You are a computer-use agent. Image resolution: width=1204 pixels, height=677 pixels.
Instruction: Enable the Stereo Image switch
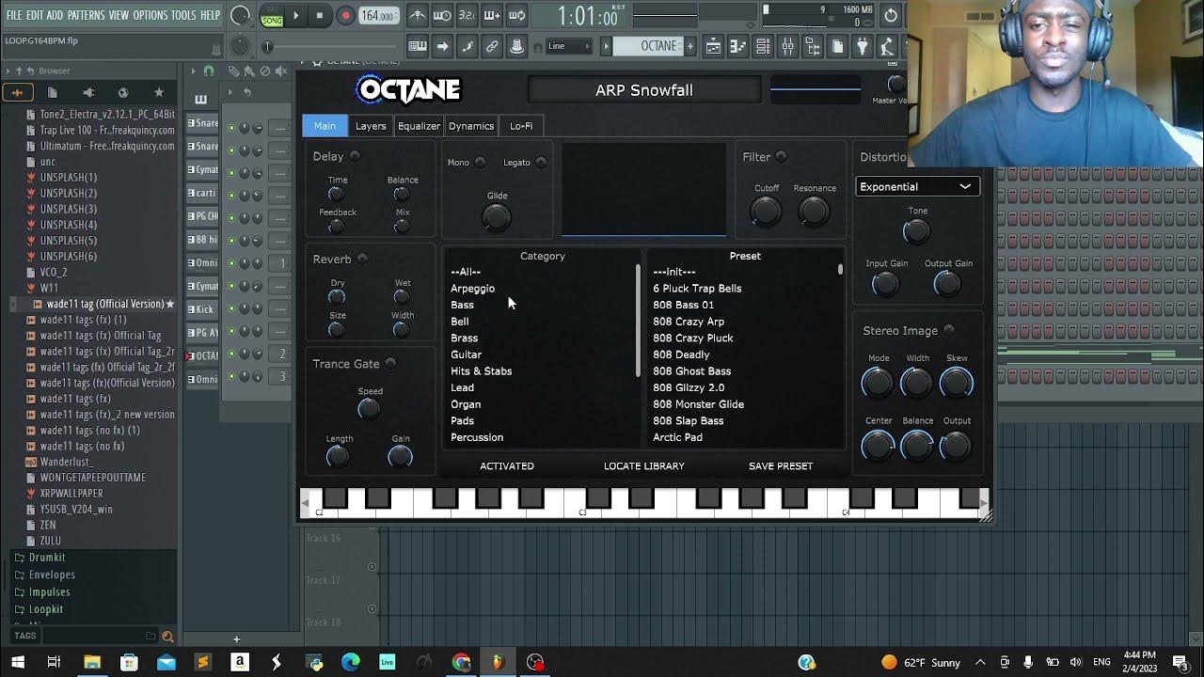[x=948, y=330]
